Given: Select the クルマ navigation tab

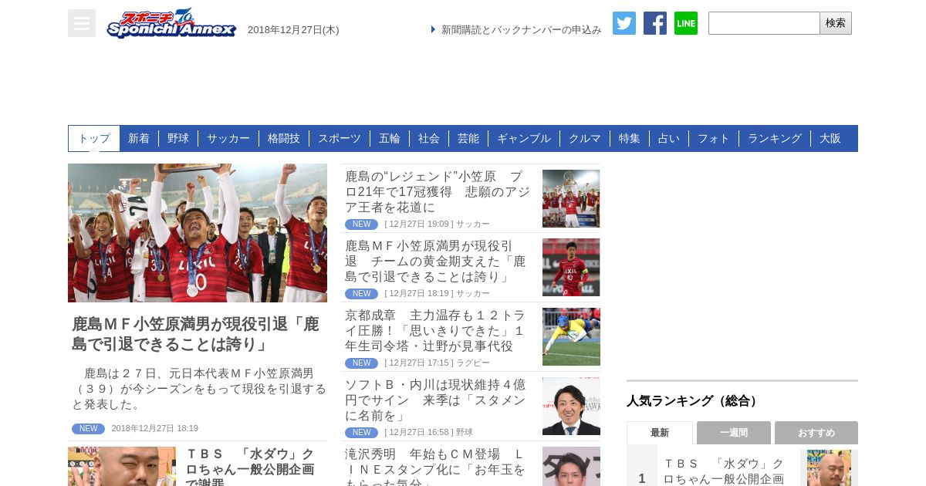Looking at the screenshot, I should tap(585, 138).
